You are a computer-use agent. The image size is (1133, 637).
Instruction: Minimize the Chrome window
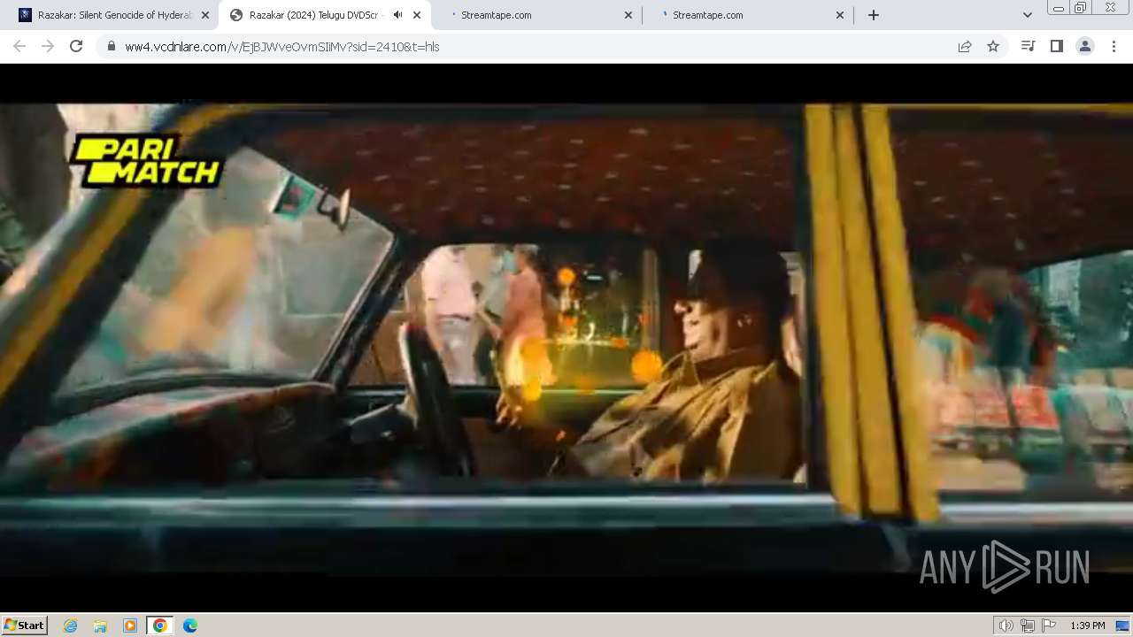[1058, 7]
